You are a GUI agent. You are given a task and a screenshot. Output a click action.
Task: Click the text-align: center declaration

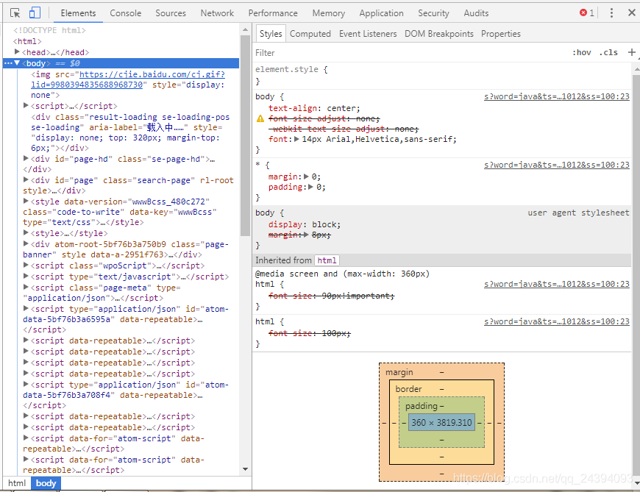[314, 109]
